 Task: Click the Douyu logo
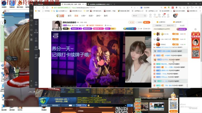pos(60,16)
